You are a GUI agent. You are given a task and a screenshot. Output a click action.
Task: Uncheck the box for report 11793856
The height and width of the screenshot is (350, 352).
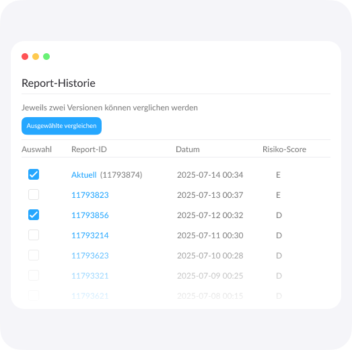(34, 215)
